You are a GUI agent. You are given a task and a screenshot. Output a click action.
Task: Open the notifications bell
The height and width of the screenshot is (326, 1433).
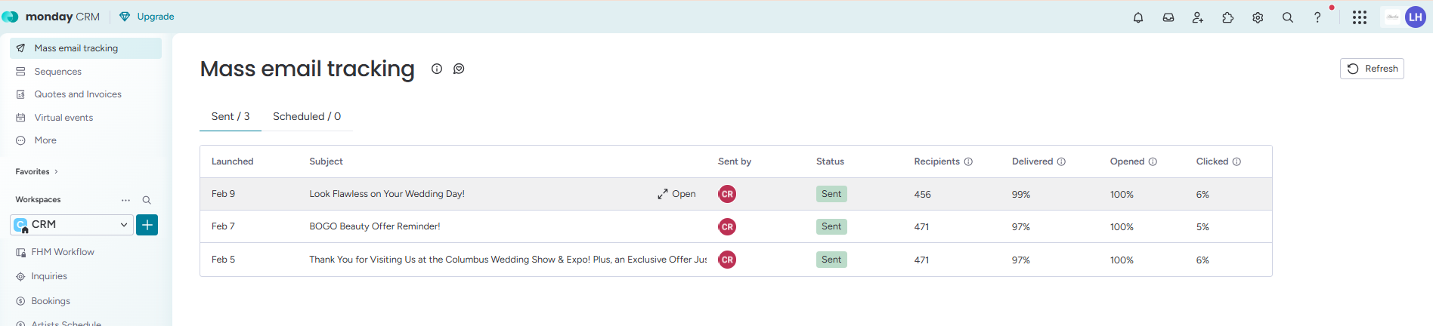(1137, 17)
